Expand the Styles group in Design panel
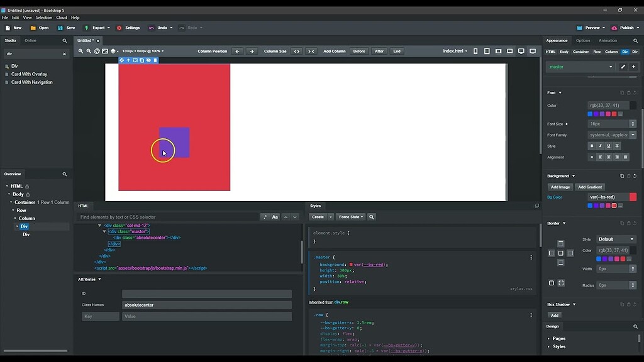This screenshot has width=644, height=362. click(x=558, y=347)
